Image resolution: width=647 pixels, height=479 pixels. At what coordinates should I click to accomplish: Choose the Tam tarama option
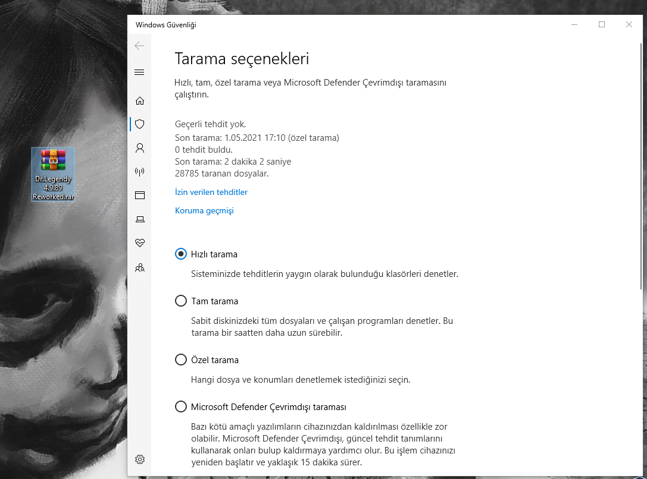(x=181, y=301)
